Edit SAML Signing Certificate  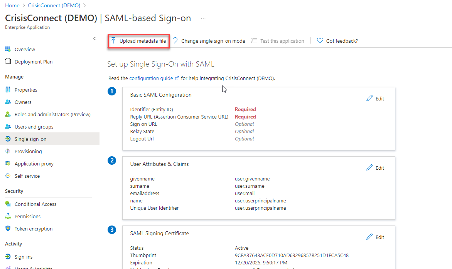click(x=375, y=237)
